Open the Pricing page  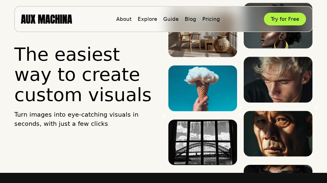[211, 19]
